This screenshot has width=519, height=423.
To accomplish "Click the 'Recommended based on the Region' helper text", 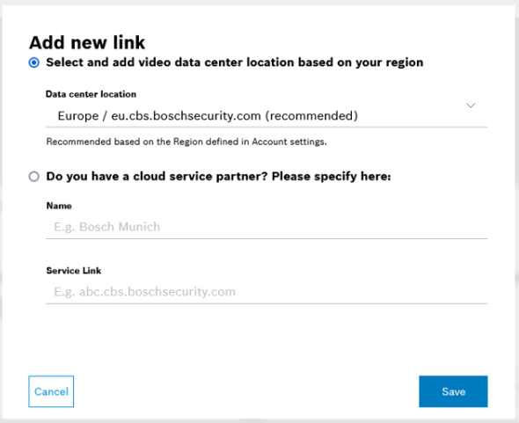I will pos(186,142).
